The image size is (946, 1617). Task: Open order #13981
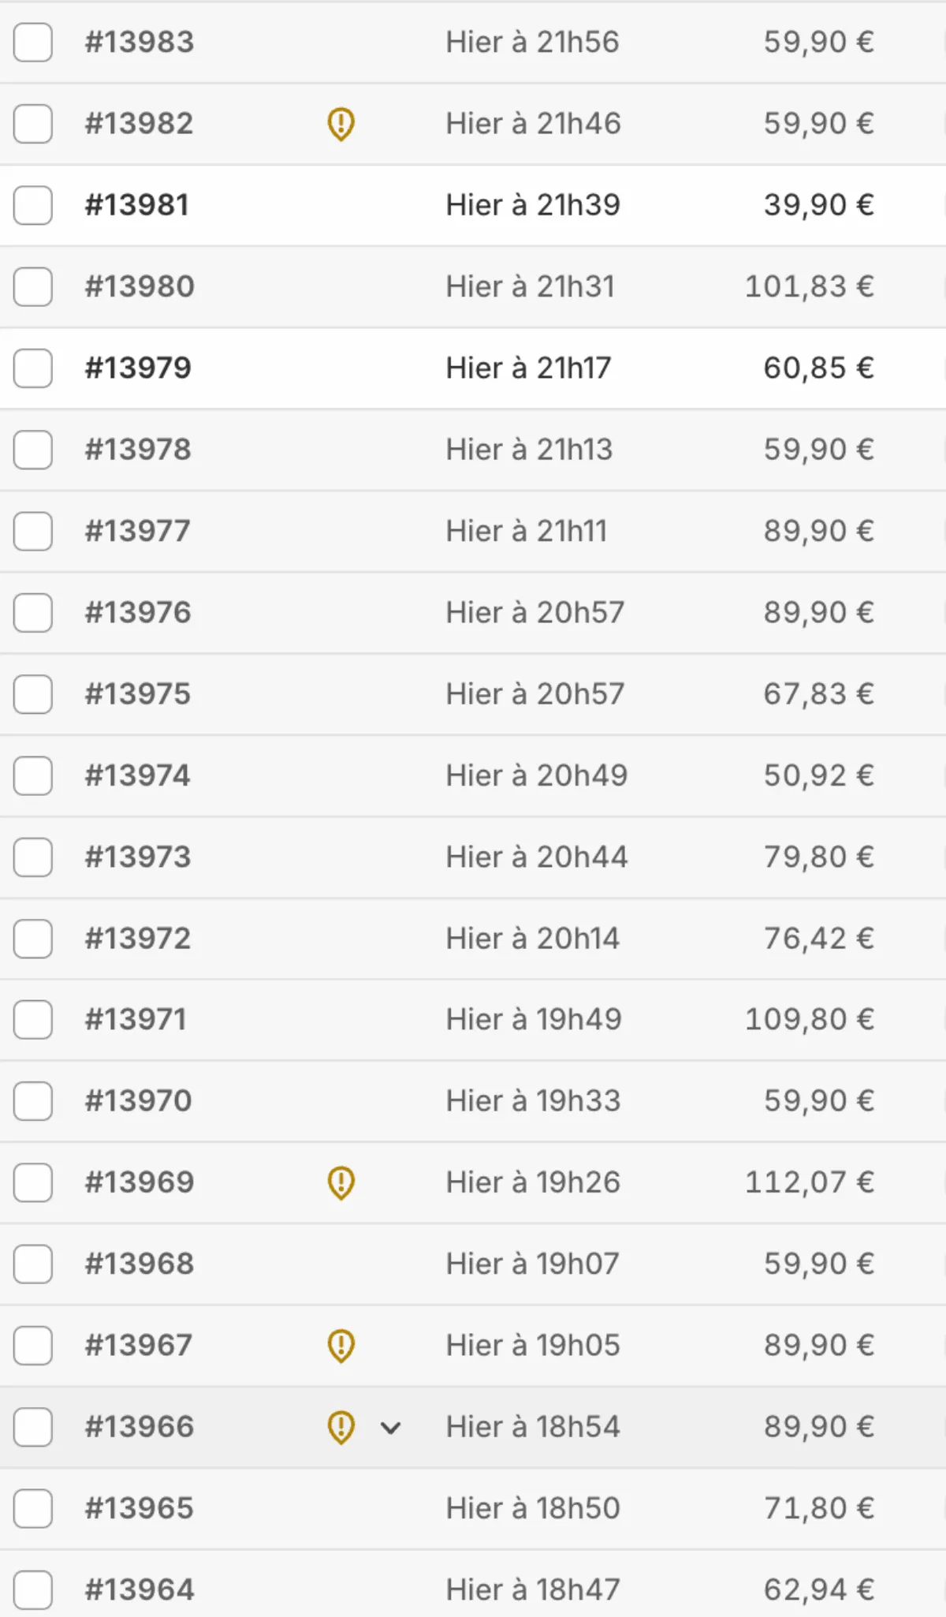[x=137, y=205]
